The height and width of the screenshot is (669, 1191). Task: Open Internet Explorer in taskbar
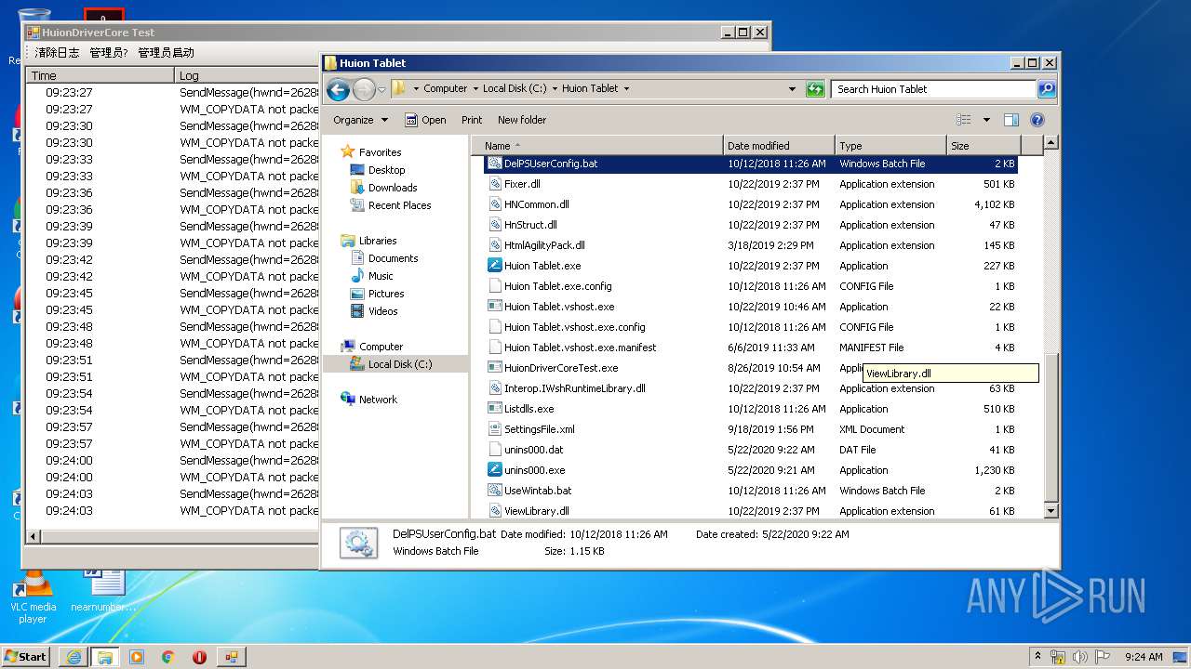(74, 656)
